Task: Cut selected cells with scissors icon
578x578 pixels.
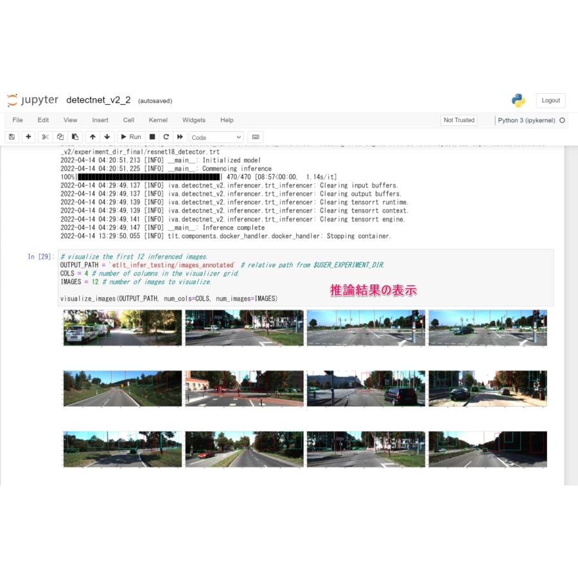Action: pyautogui.click(x=46, y=137)
